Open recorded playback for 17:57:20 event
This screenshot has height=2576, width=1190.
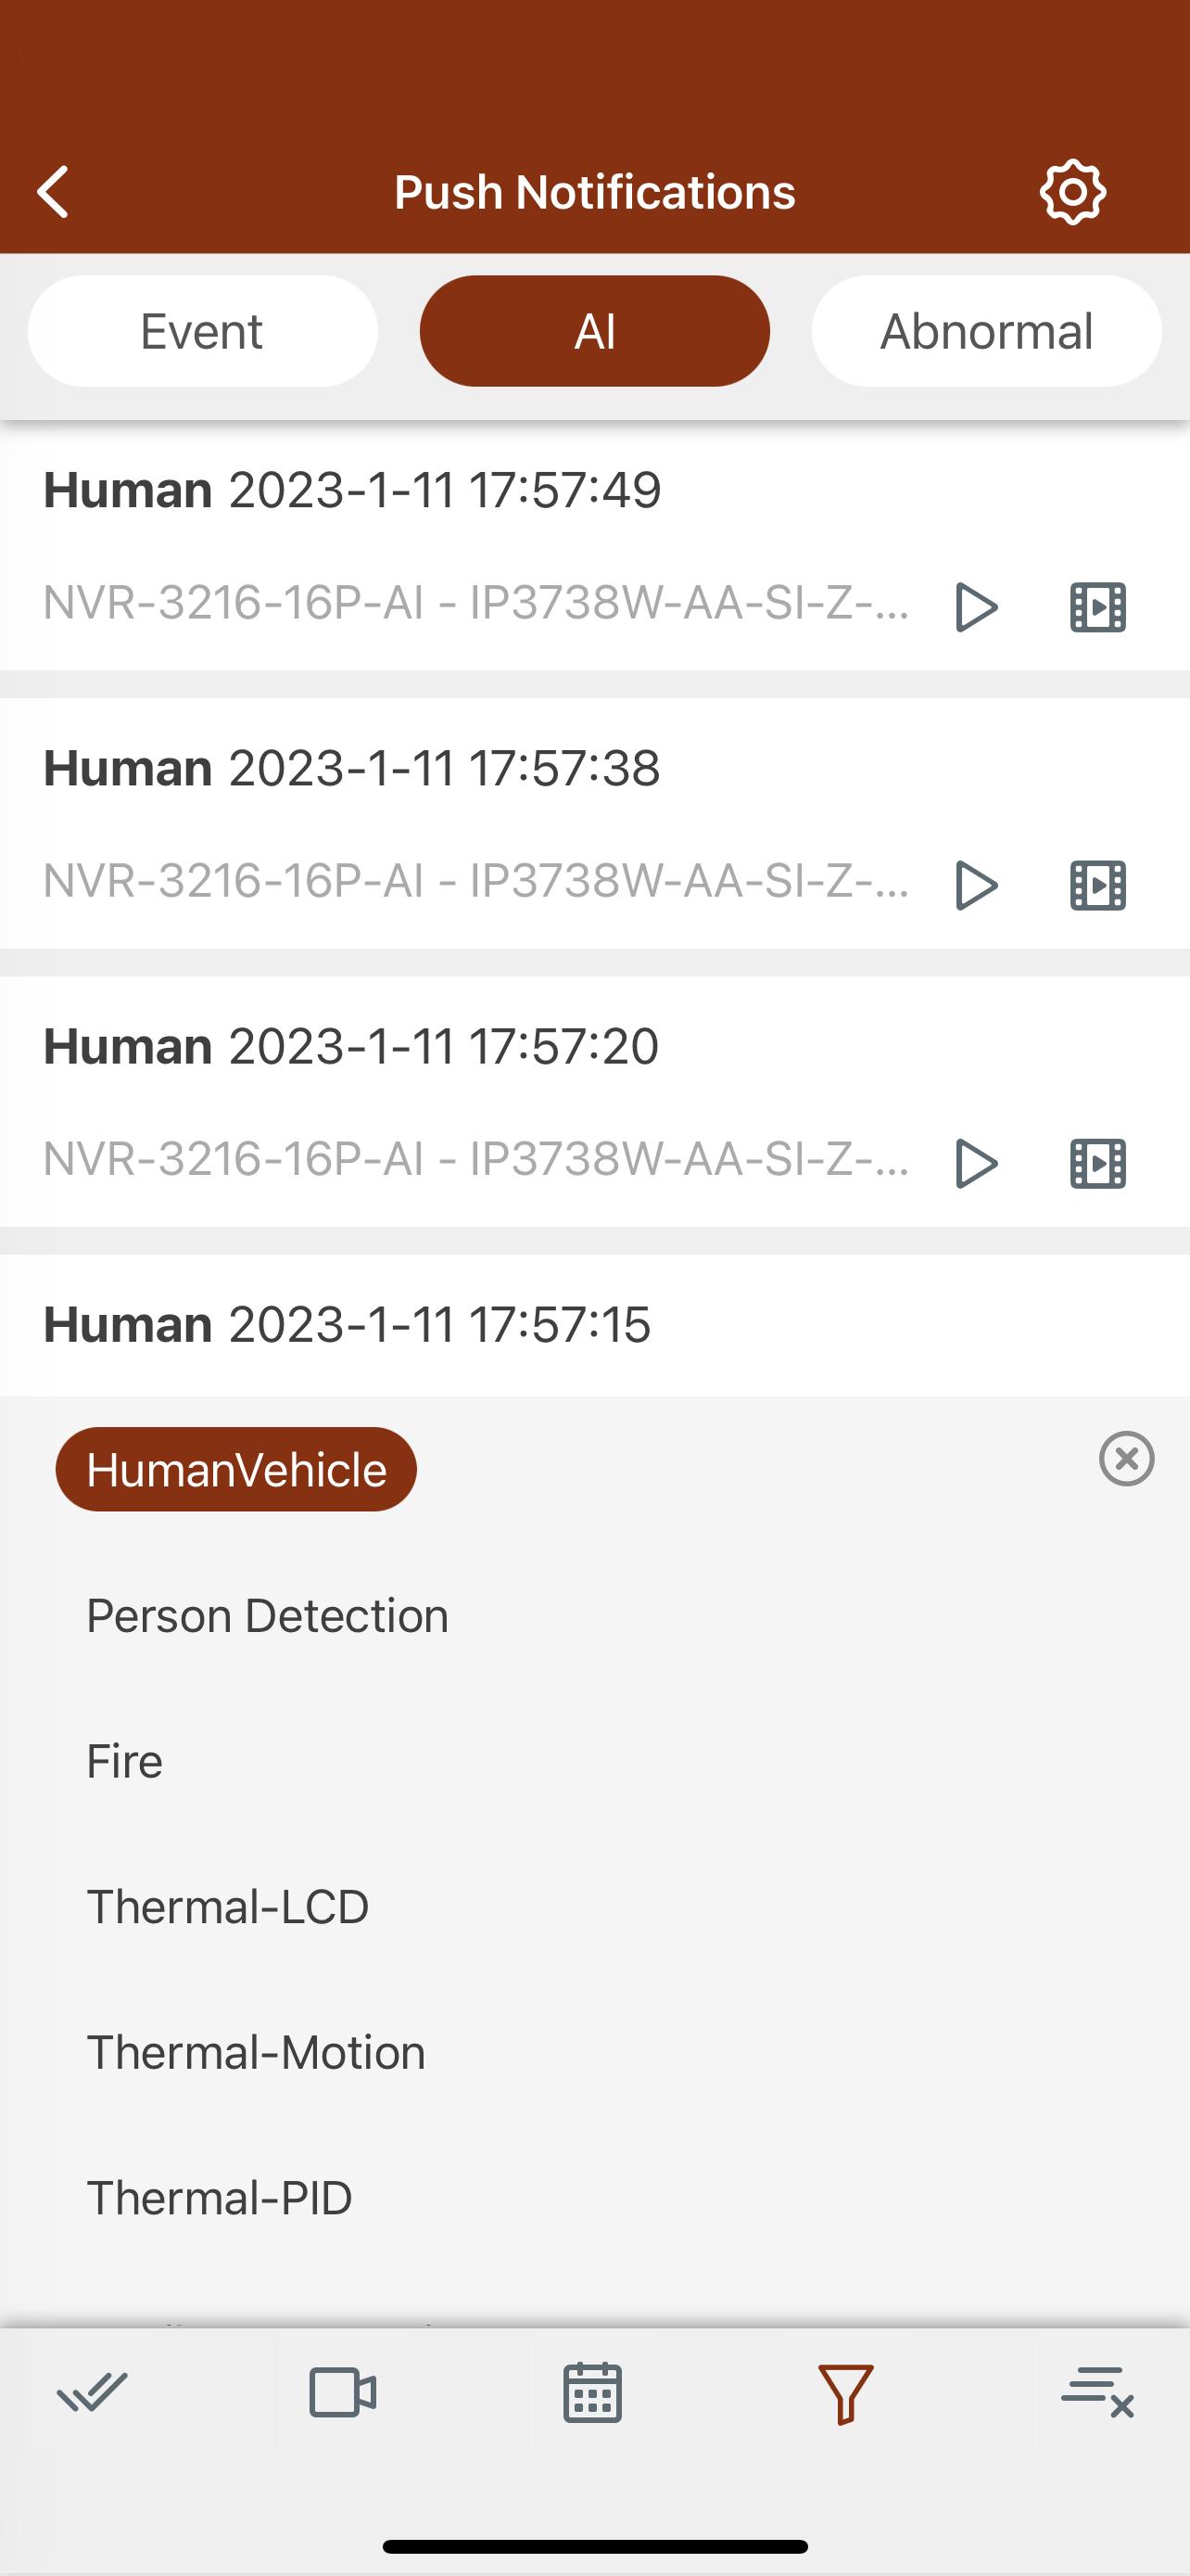pos(1097,1163)
